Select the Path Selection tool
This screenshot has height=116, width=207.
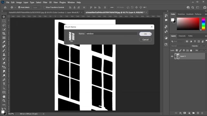(4, 88)
